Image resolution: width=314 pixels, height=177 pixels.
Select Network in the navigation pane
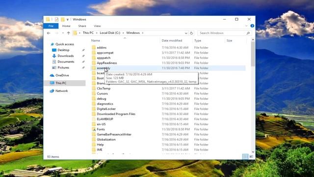(61, 90)
